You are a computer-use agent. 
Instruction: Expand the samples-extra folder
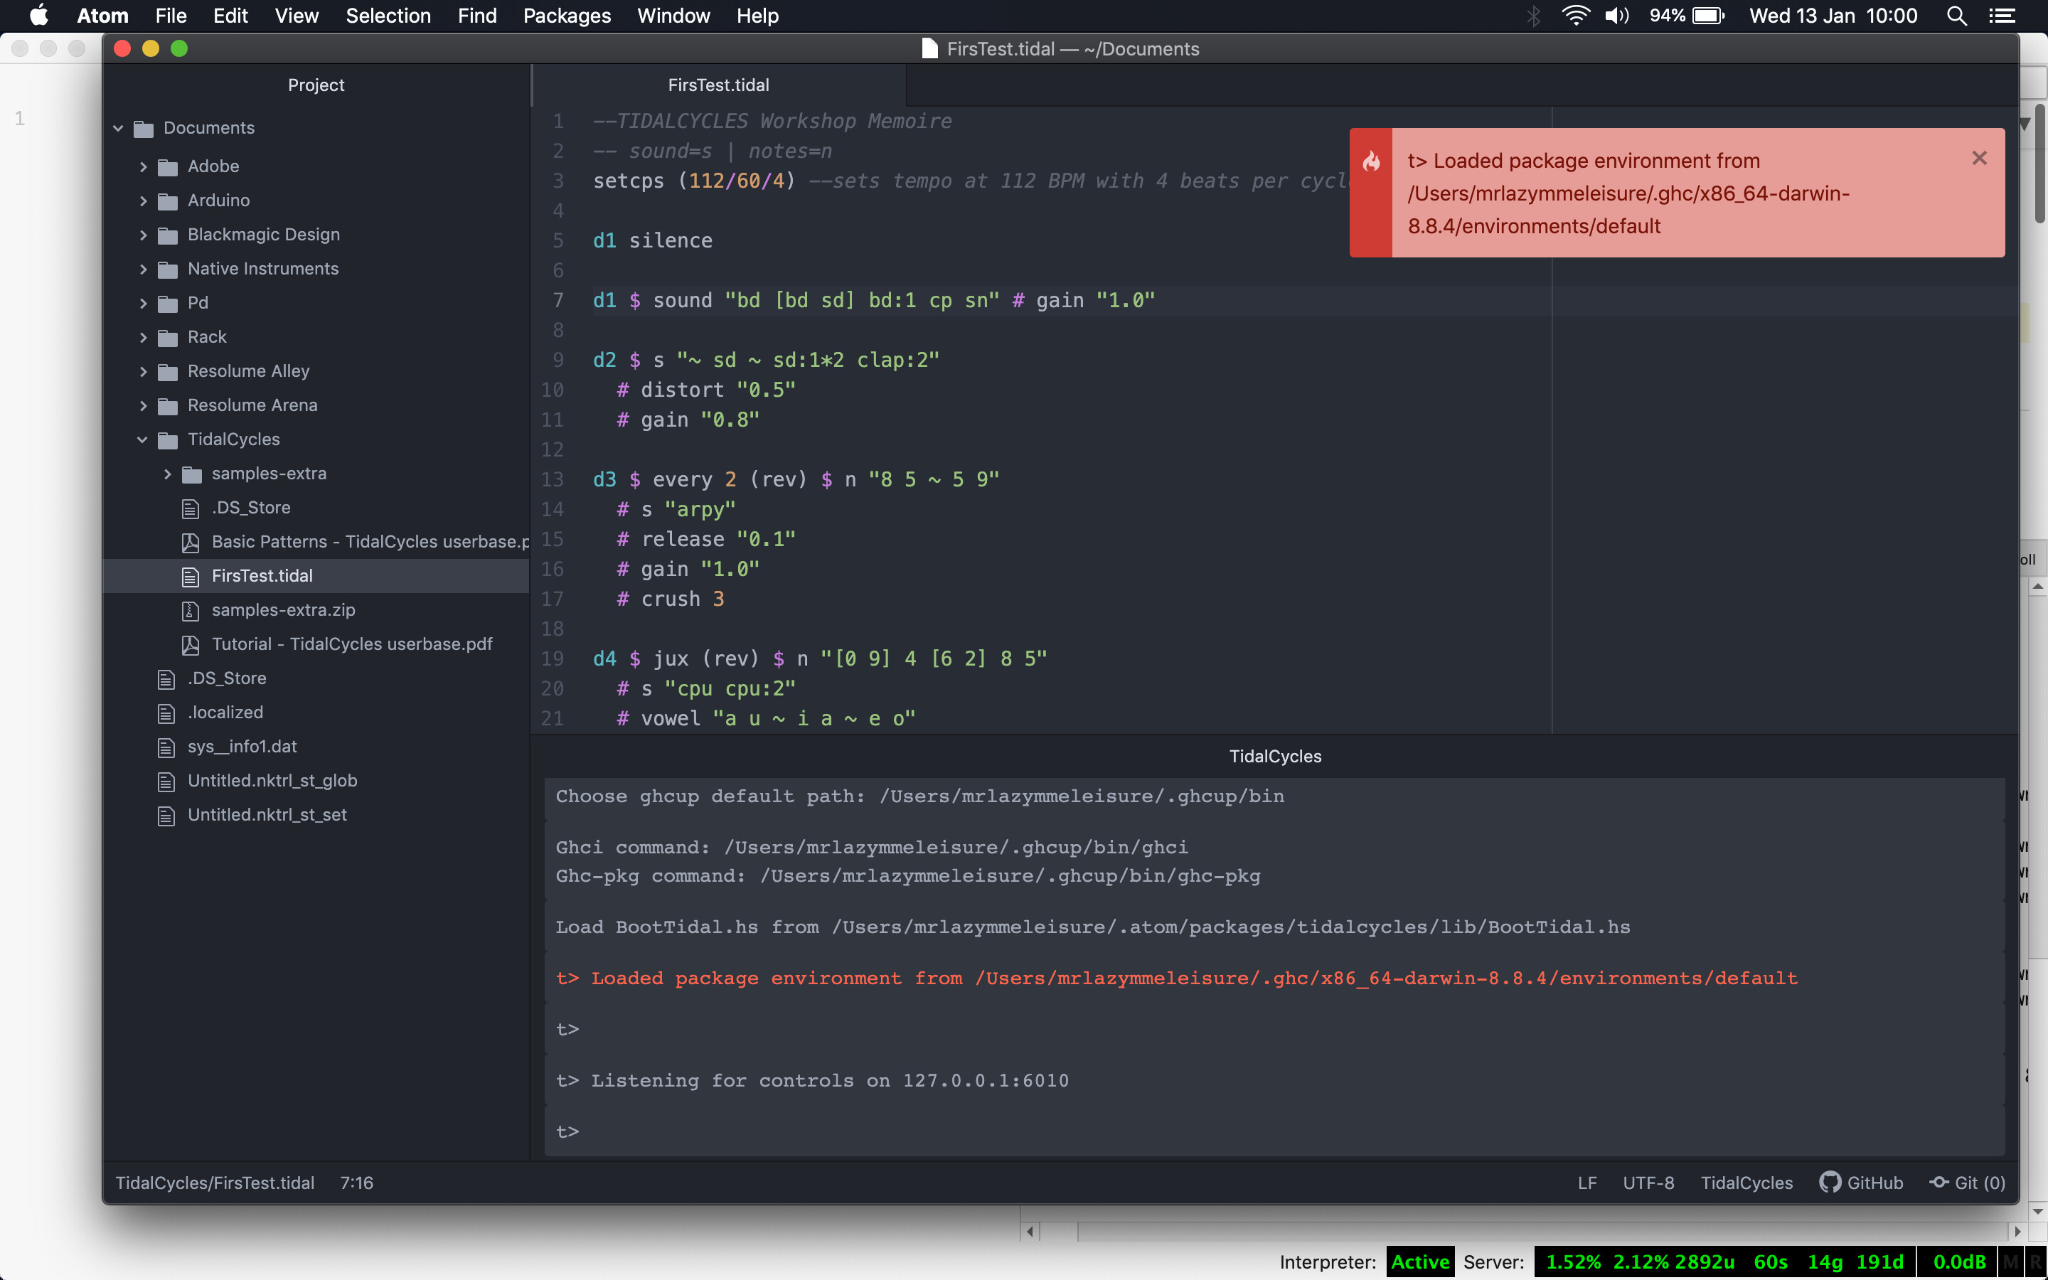166,474
